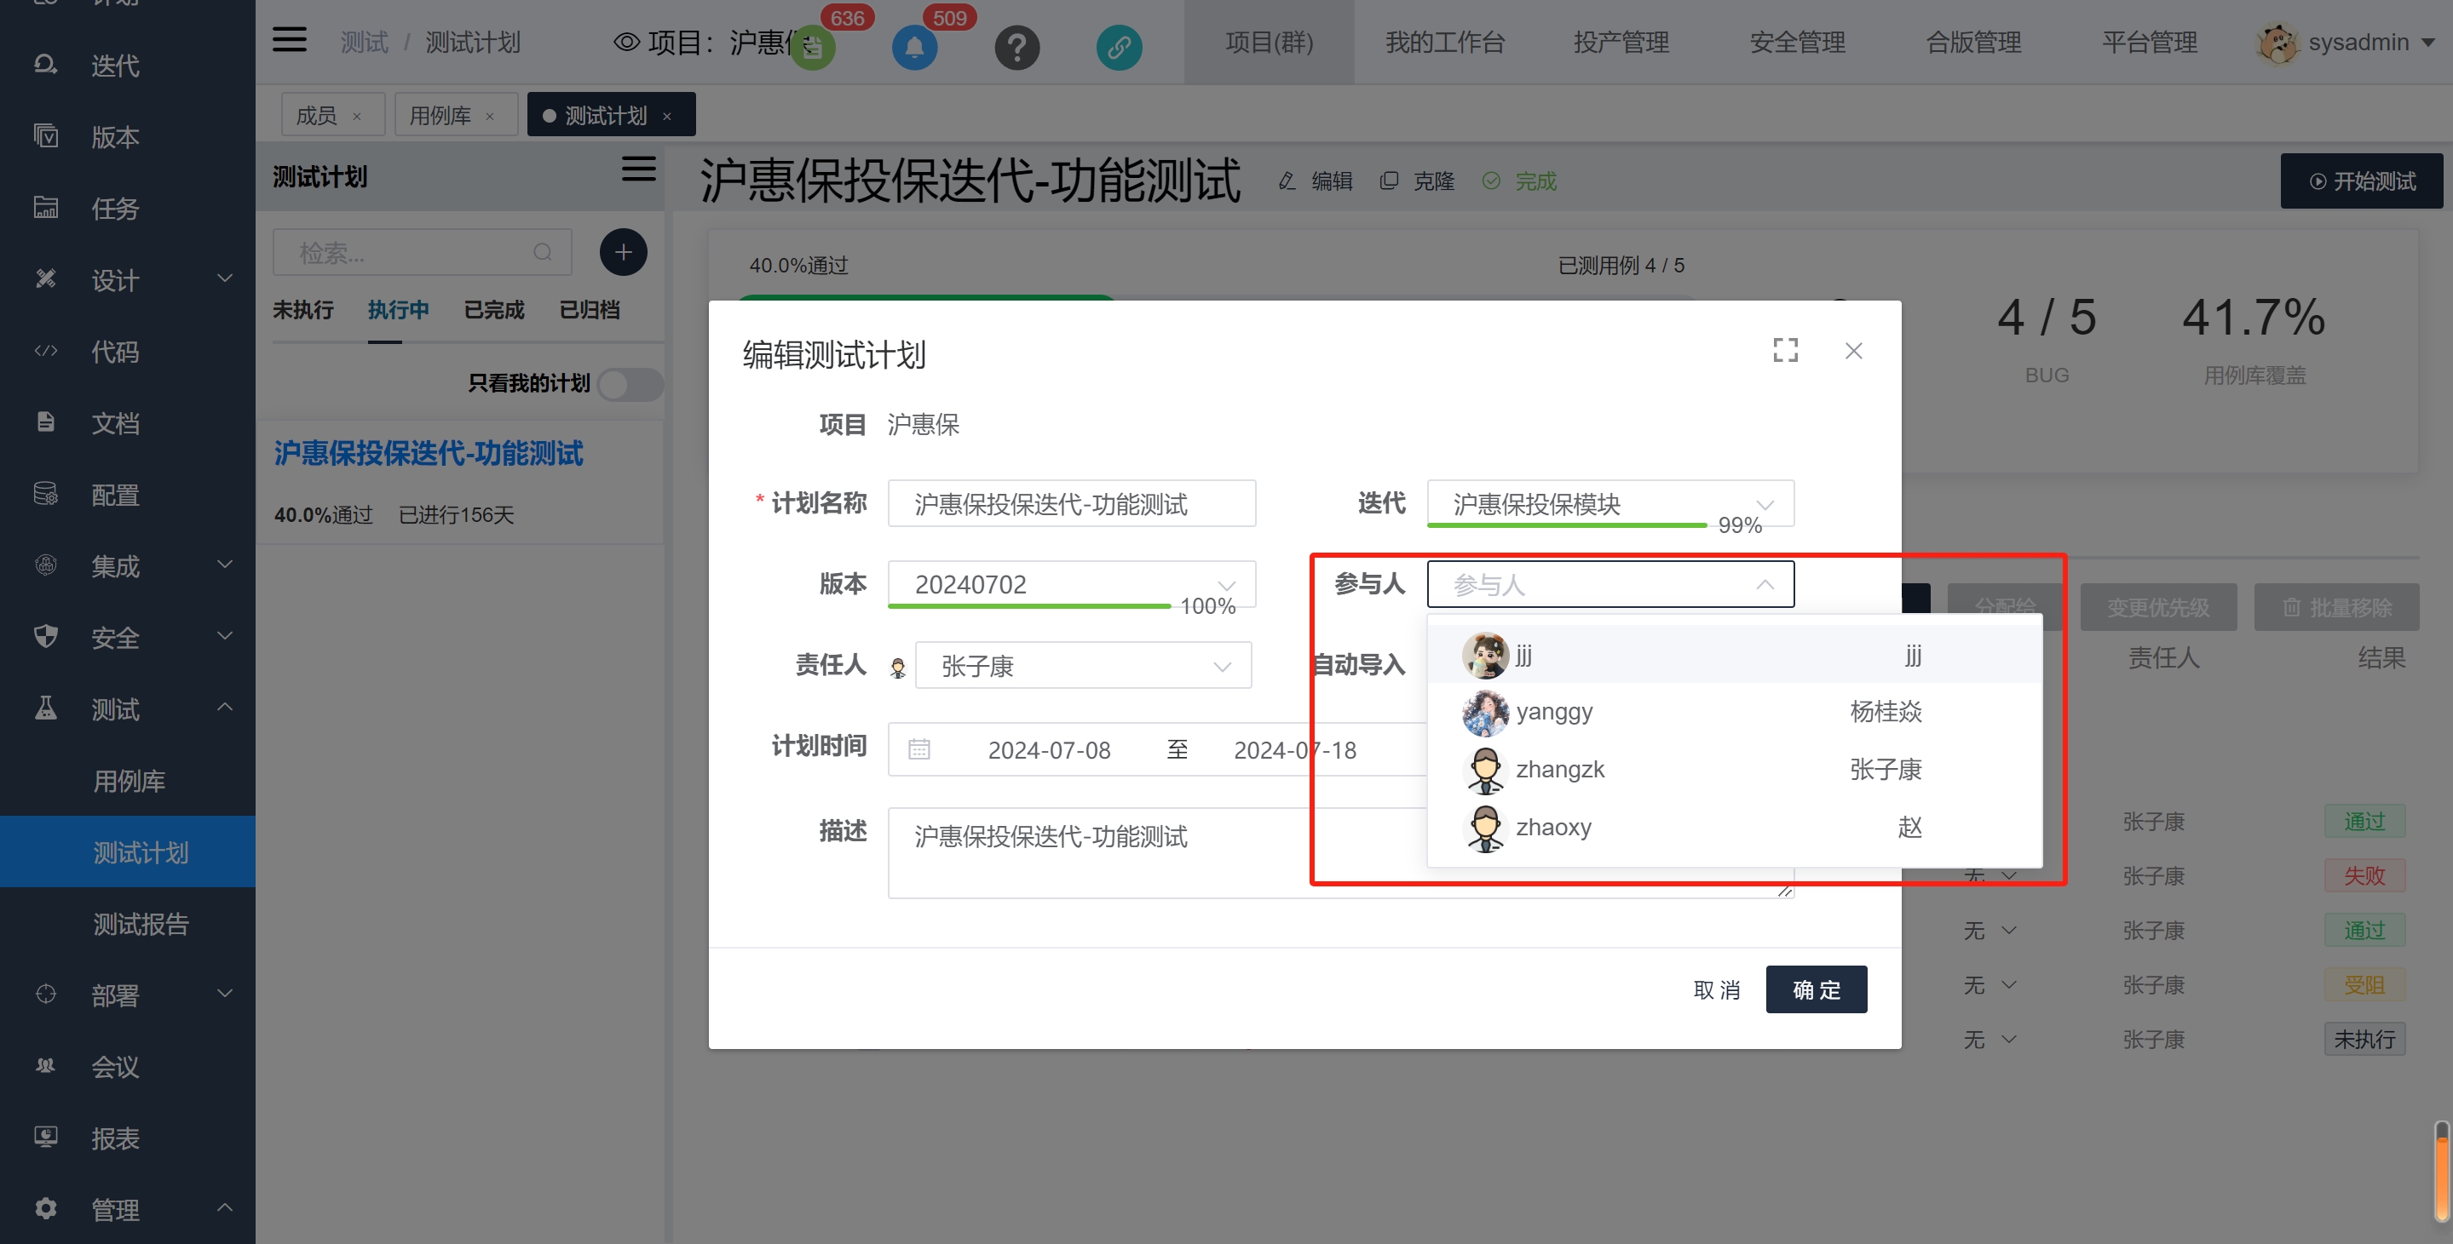Viewport: 2453px width, 1244px height.
Task: Click the teal link chain icon
Action: pyautogui.click(x=1118, y=47)
